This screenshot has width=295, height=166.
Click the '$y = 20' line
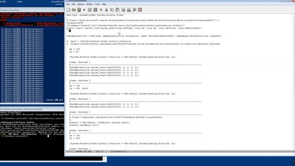click(74, 52)
